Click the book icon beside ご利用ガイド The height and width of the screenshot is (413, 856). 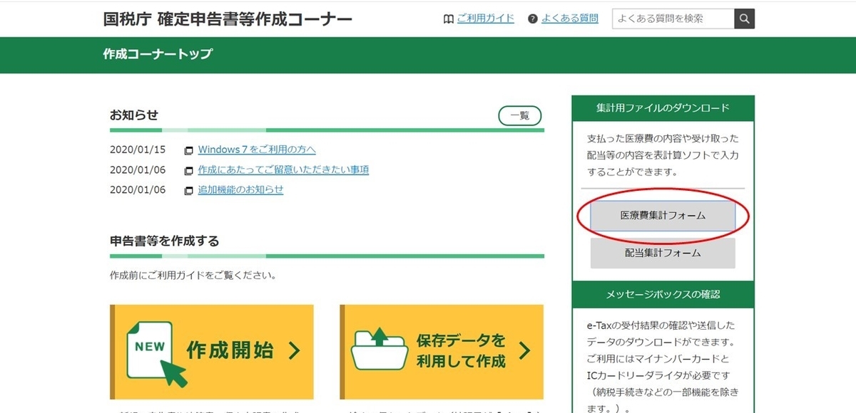[448, 19]
